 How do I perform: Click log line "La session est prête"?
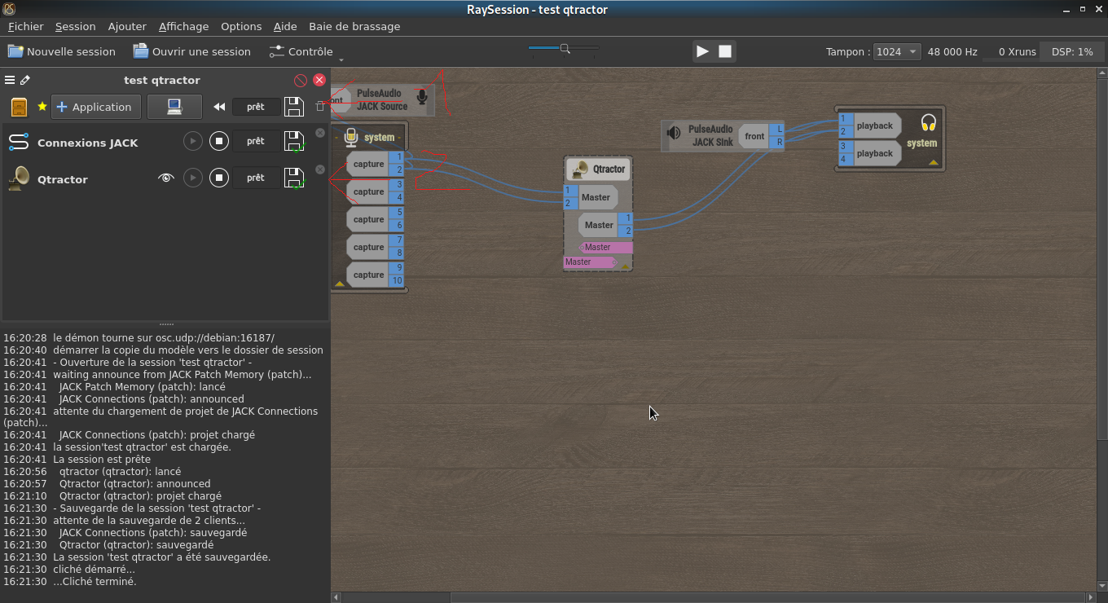click(x=102, y=459)
